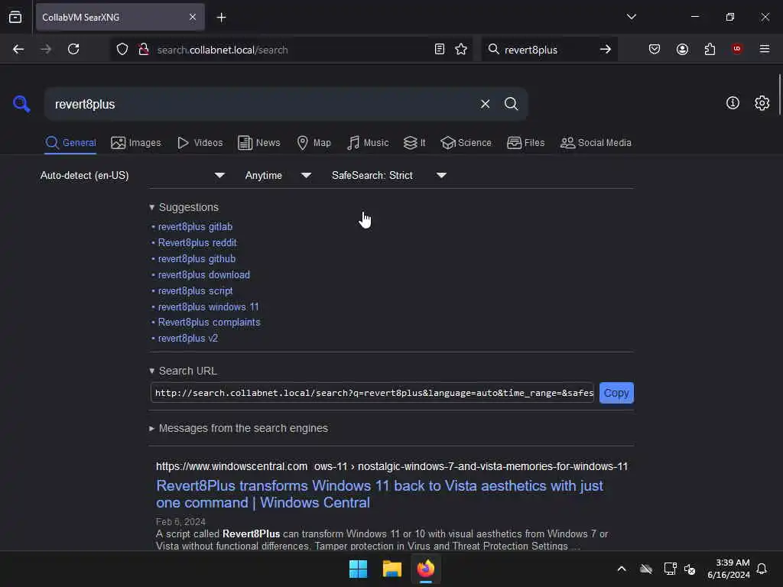
Task: Open the Windows Start menu
Action: (358, 569)
